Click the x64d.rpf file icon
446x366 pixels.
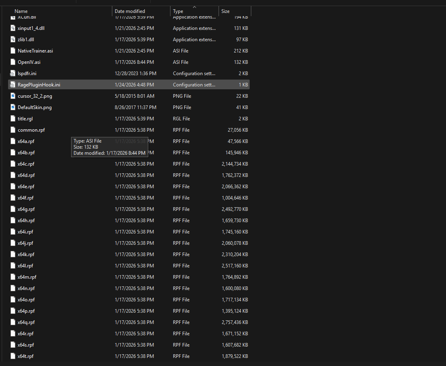click(x=13, y=175)
